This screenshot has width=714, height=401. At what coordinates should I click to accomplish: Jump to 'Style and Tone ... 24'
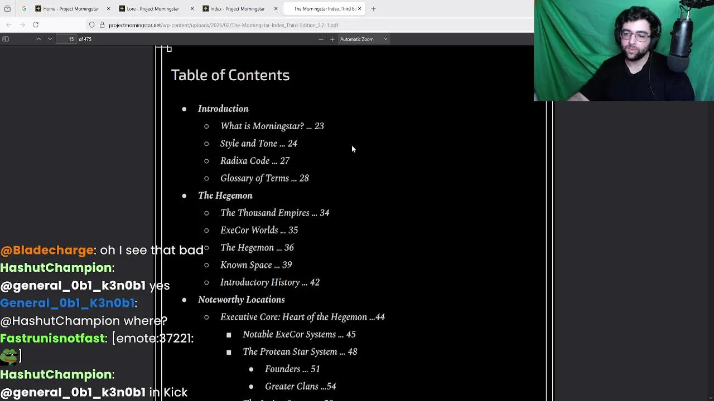tap(259, 143)
